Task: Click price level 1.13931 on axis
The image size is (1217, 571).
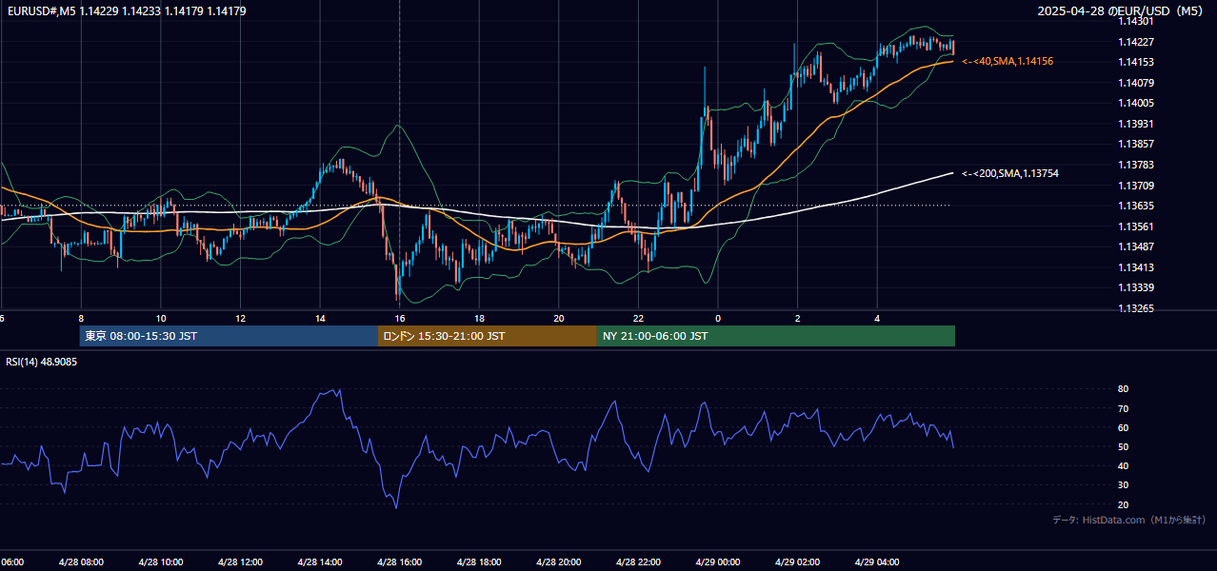Action: 1136,124
